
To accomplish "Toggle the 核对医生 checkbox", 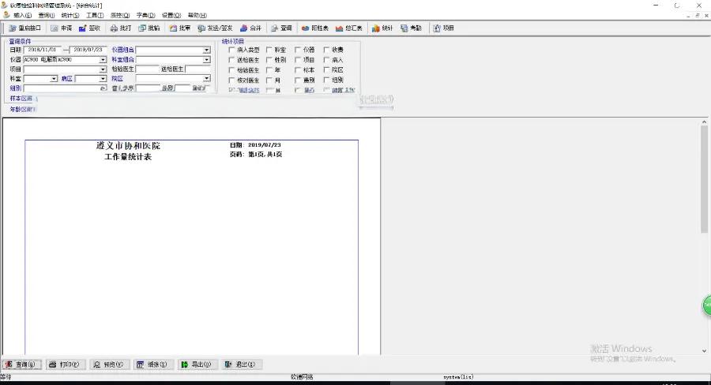I will pos(231,80).
